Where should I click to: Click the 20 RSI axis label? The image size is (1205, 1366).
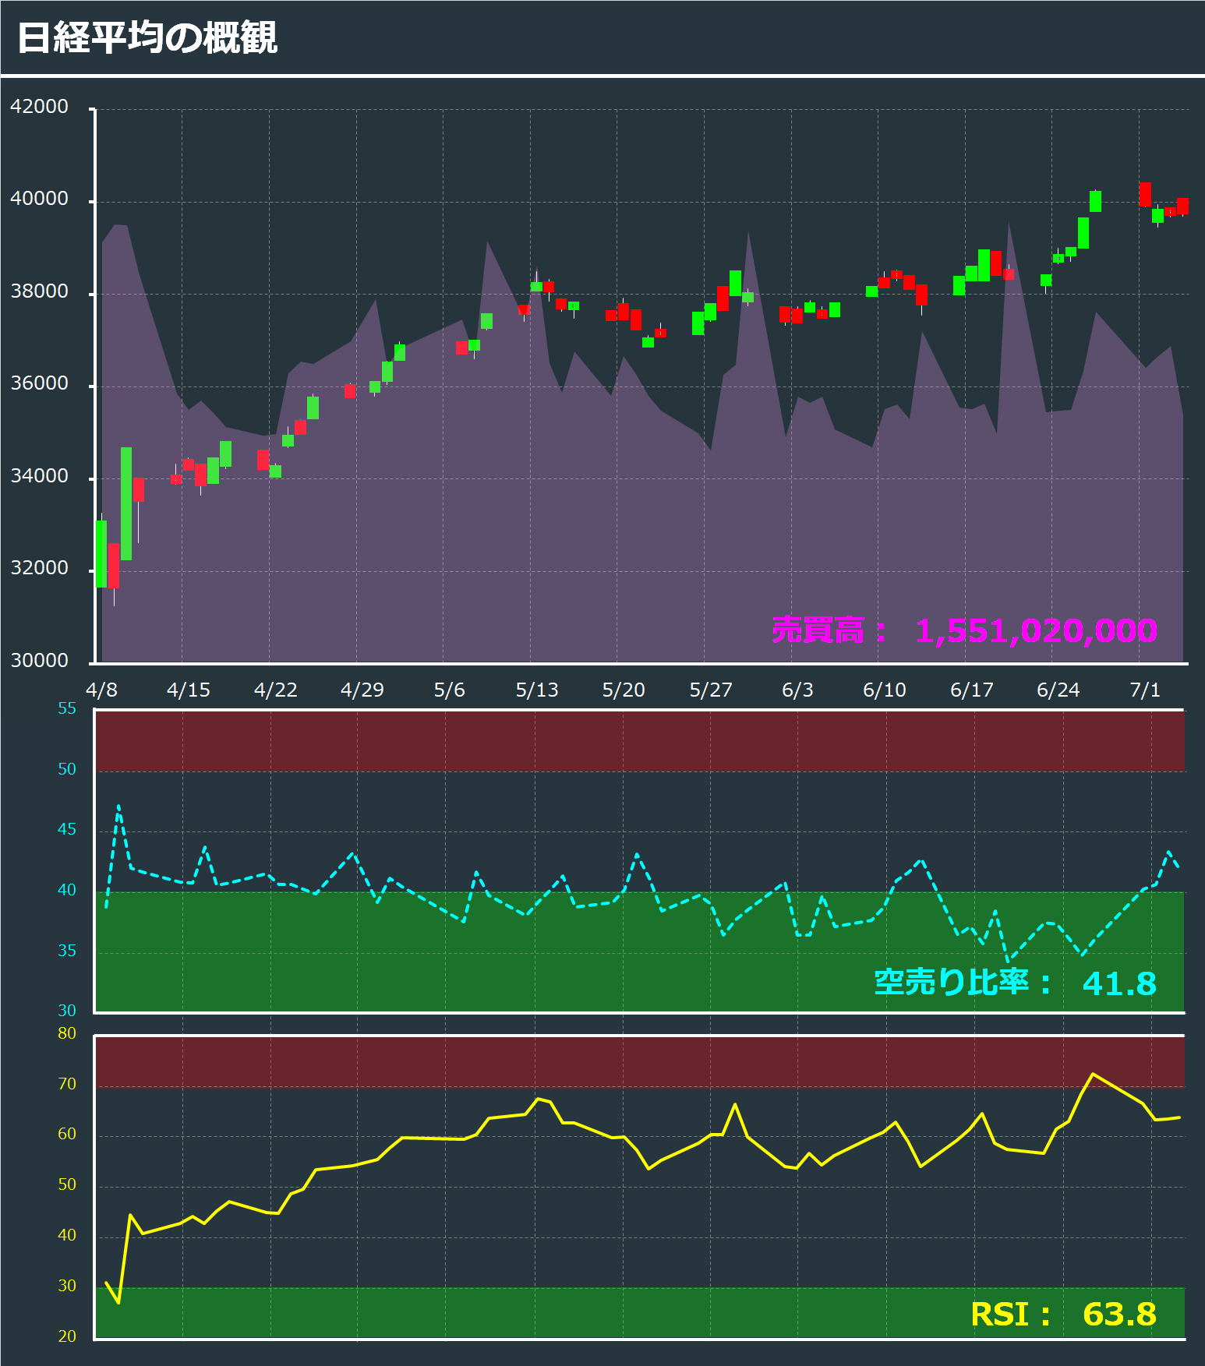click(x=67, y=1336)
